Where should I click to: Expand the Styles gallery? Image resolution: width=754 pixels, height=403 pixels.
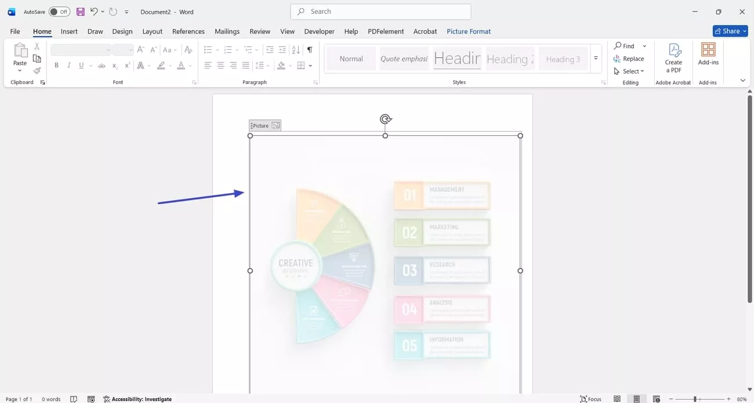pyautogui.click(x=596, y=59)
